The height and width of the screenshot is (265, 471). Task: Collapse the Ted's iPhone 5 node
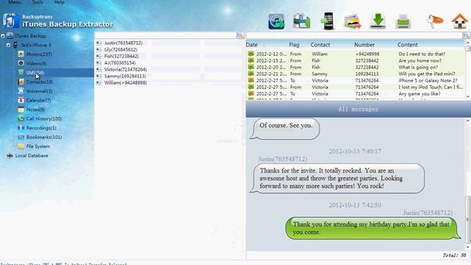(8, 46)
